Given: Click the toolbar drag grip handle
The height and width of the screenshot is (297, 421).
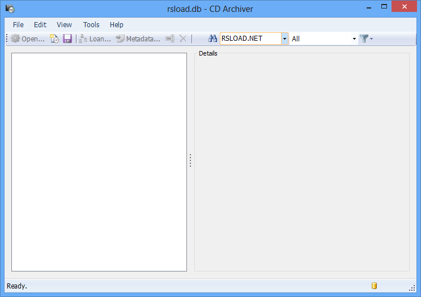Looking at the screenshot, I should [x=7, y=39].
